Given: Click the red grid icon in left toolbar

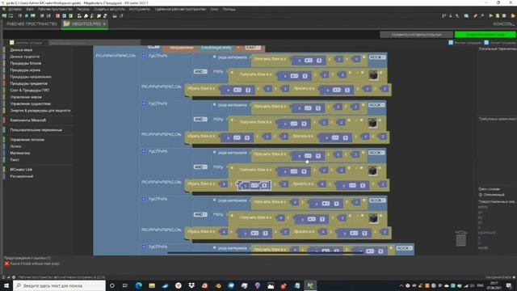Looking at the screenshot, I should pyautogui.click(x=57, y=15).
